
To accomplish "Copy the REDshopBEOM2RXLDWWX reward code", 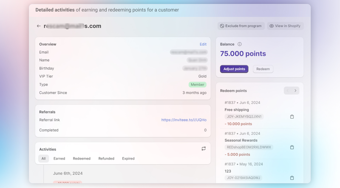I will pyautogui.click(x=292, y=147).
